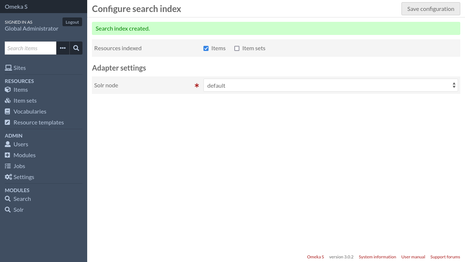Click the Items cube icon

pos(8,90)
